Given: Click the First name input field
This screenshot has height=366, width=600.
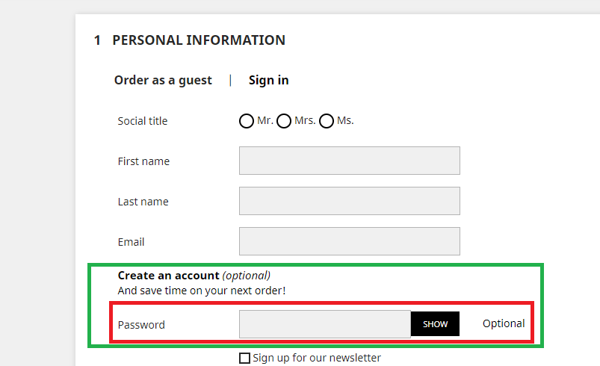Looking at the screenshot, I should pos(349,161).
